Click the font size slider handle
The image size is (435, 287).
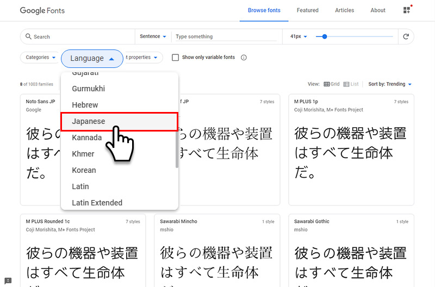[x=325, y=36]
